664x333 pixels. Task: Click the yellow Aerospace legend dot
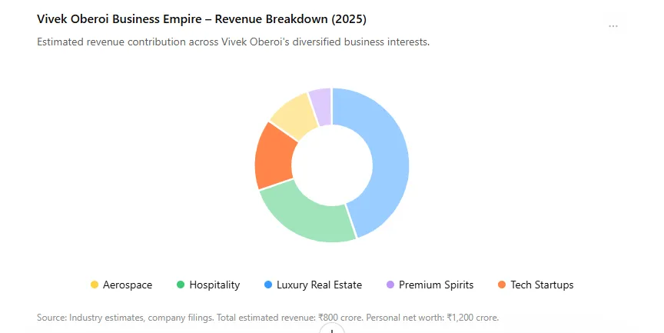point(95,285)
